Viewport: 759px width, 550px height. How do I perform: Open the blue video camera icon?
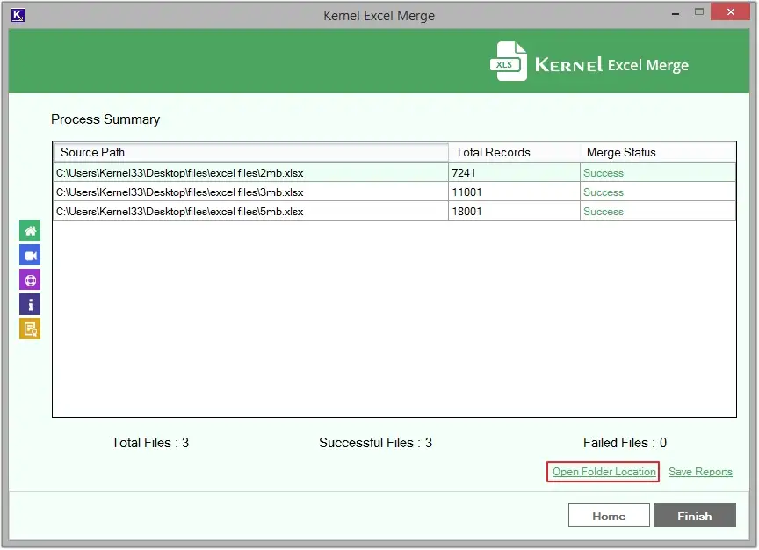[x=30, y=256]
